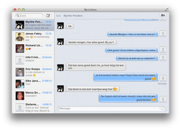181x130 pixels.
Task: Click Jonas Fabry's profile photo
Action: (x=20, y=37)
